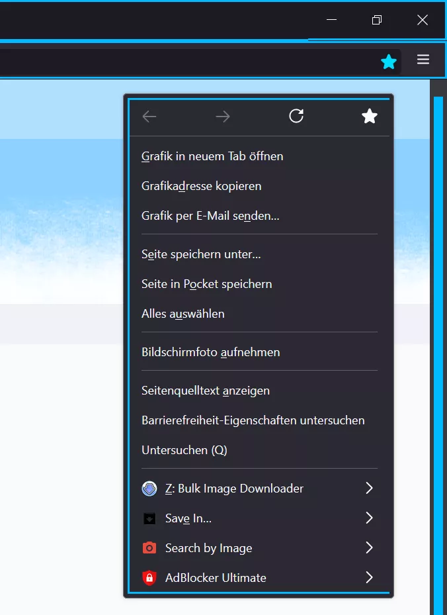Open the hamburger application menu
Image resolution: width=447 pixels, height=615 pixels.
[x=423, y=59]
